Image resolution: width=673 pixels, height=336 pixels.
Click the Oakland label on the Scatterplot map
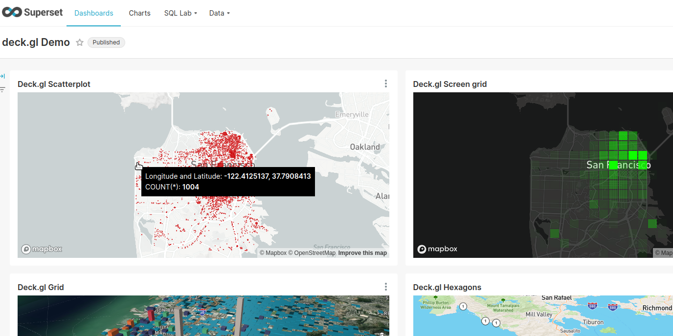(364, 147)
